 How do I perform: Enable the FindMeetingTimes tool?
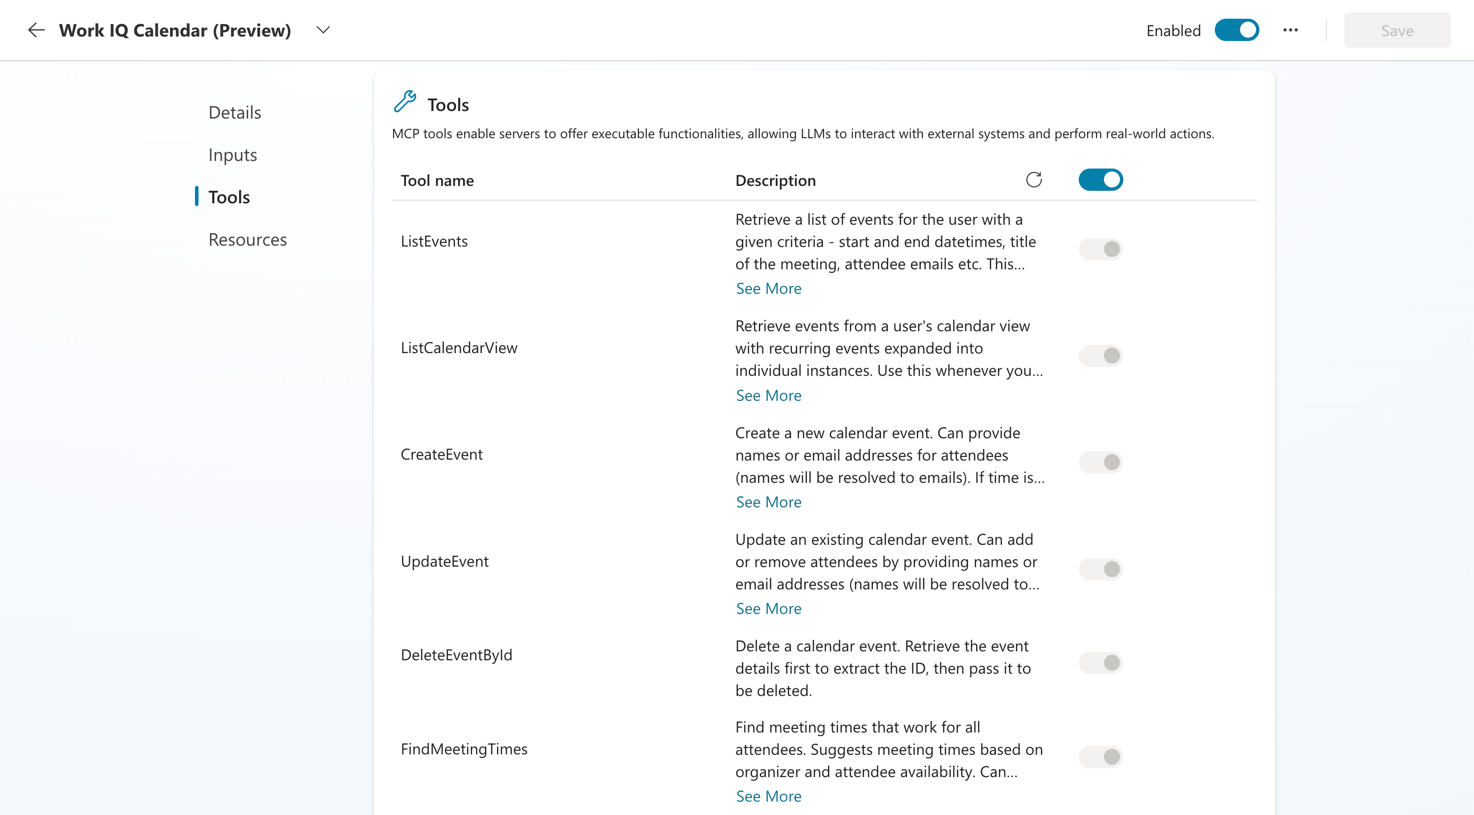tap(1100, 756)
